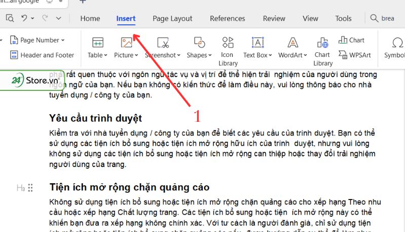405x232 pixels.
Task: Click the Undo arrow icon
Action: click(24, 18)
